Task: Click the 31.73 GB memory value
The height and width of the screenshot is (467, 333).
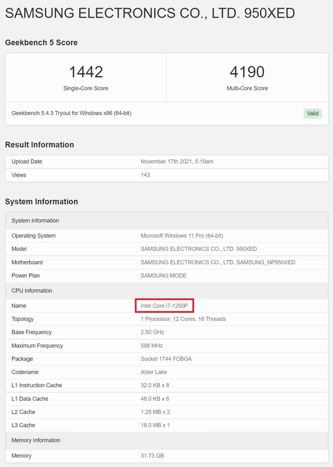Action: 152,456
